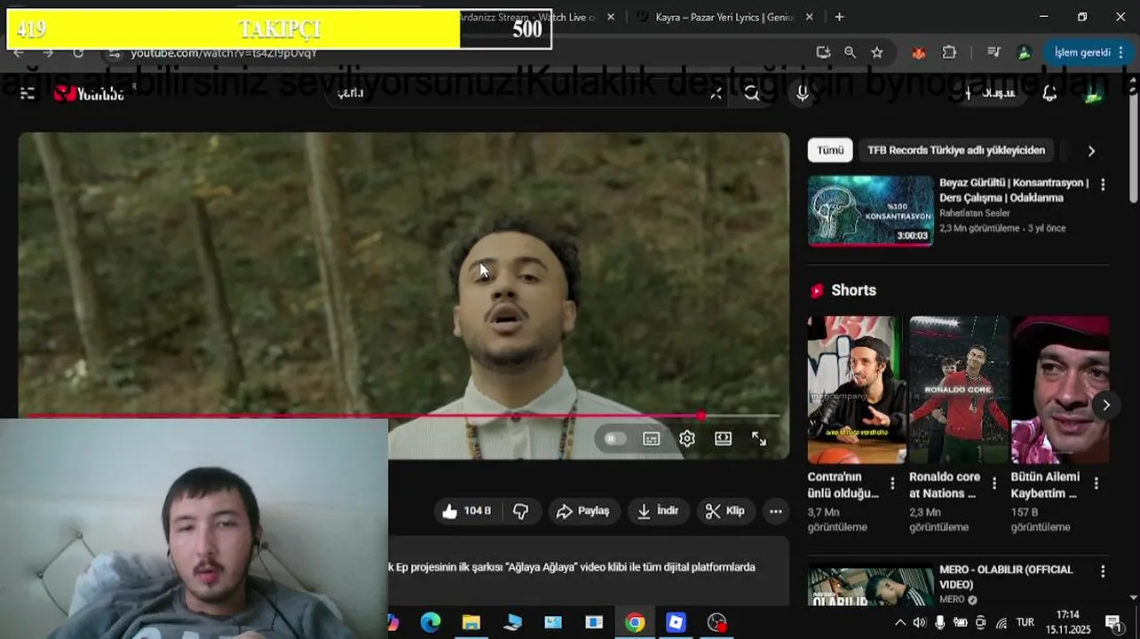
Task: Toggle fullscreen in the video player
Action: [x=759, y=438]
